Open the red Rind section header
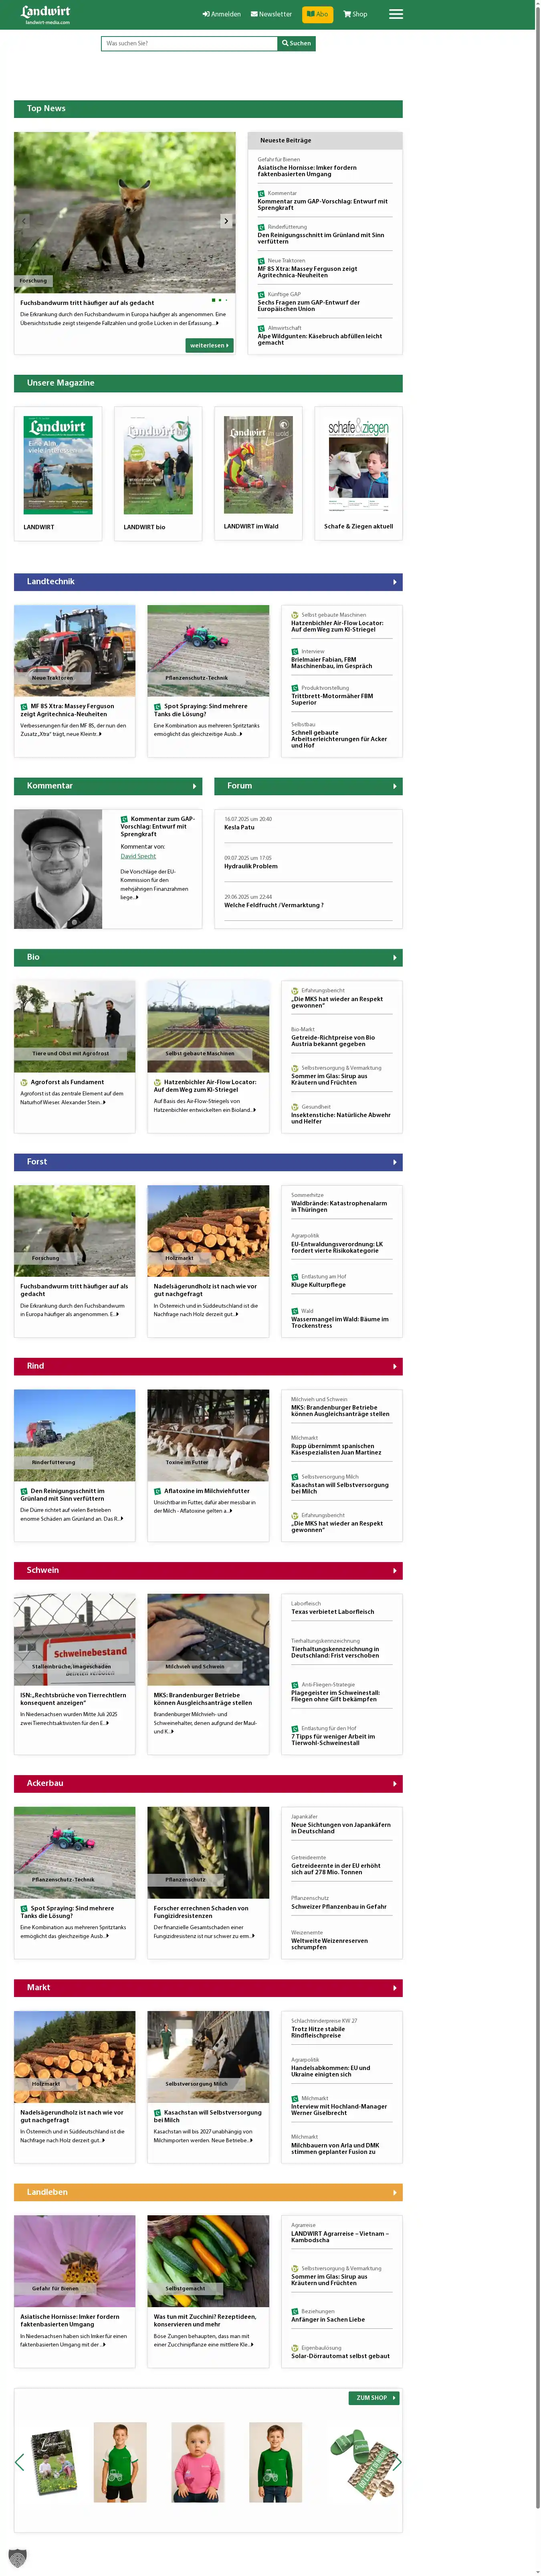Viewport: 541px width, 2576px height. 208,1366
